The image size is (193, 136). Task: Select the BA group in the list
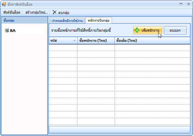(24, 30)
